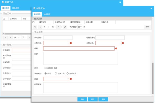The width and height of the screenshot is (156, 103).
Task: Click first page icon in back window pager
Action: coord(6,37)
